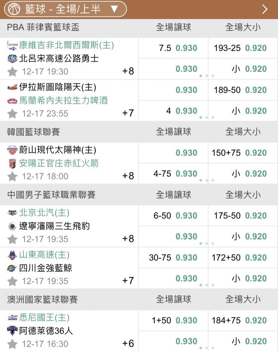Toggle favorite star for 12-17 23:55 match

pos(12,114)
